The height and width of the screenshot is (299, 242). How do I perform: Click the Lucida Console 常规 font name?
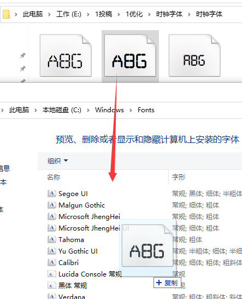coord(90,274)
